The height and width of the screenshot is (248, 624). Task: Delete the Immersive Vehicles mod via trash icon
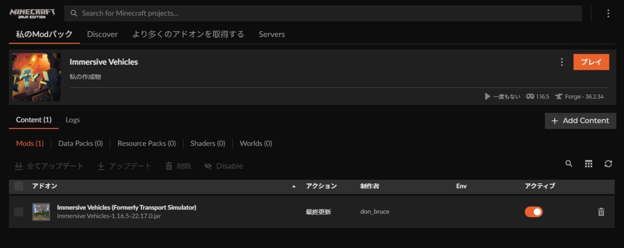click(x=601, y=212)
